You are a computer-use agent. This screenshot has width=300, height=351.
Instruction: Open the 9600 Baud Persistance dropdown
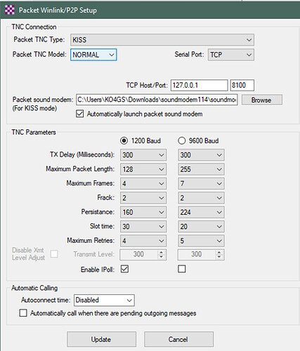(201, 212)
